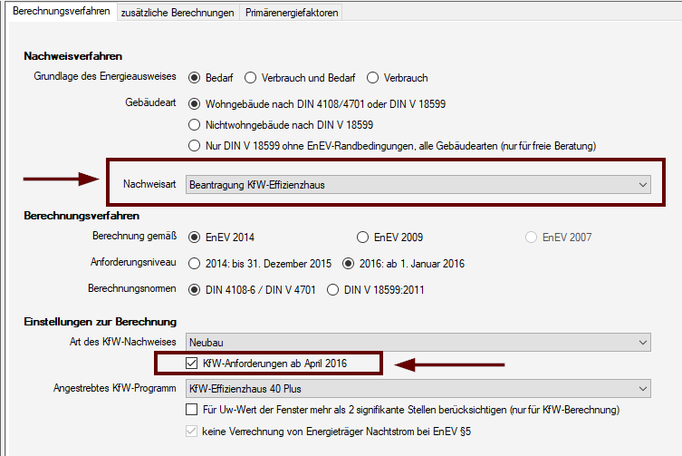Click the Anforderungsniveau label
682x456 pixels.
(x=133, y=262)
